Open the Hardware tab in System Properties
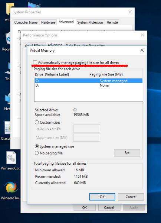The width and height of the screenshot is (161, 223). coord(48,22)
